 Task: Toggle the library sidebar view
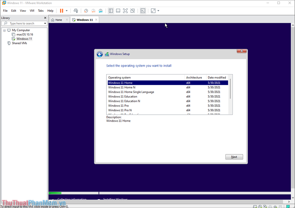point(111,11)
